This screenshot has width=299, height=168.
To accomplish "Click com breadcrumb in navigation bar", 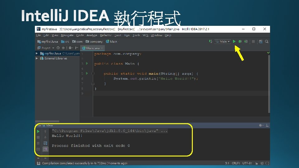I will pos(78,41).
